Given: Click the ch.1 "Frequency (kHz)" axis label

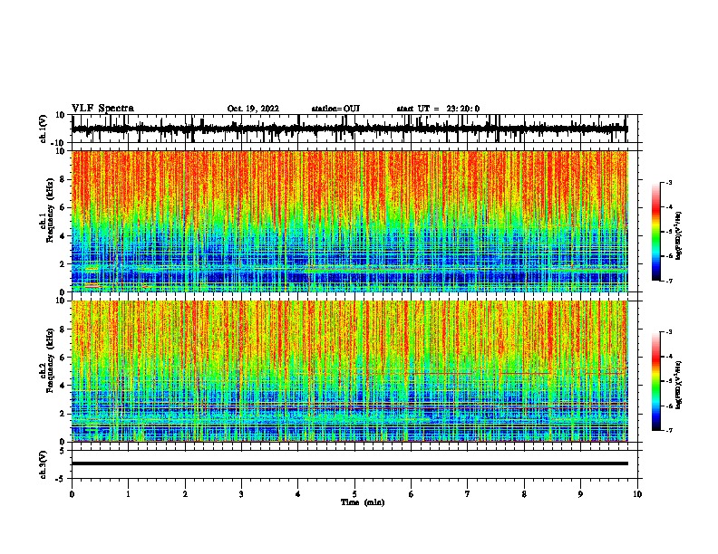Looking at the screenshot, I should point(50,210).
